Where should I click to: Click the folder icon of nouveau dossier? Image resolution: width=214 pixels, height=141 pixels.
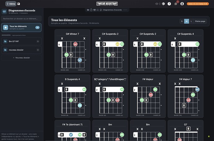click(x=5, y=50)
